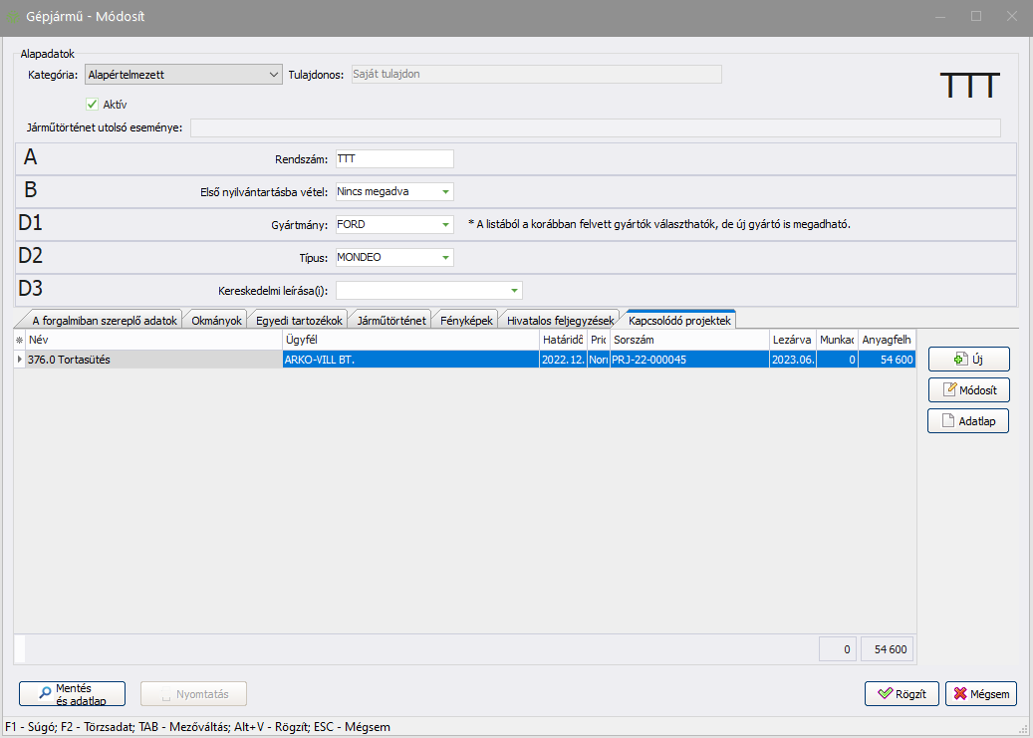Image resolution: width=1033 pixels, height=738 pixels.
Task: Switch to the Járműtörténet tab
Action: click(392, 320)
